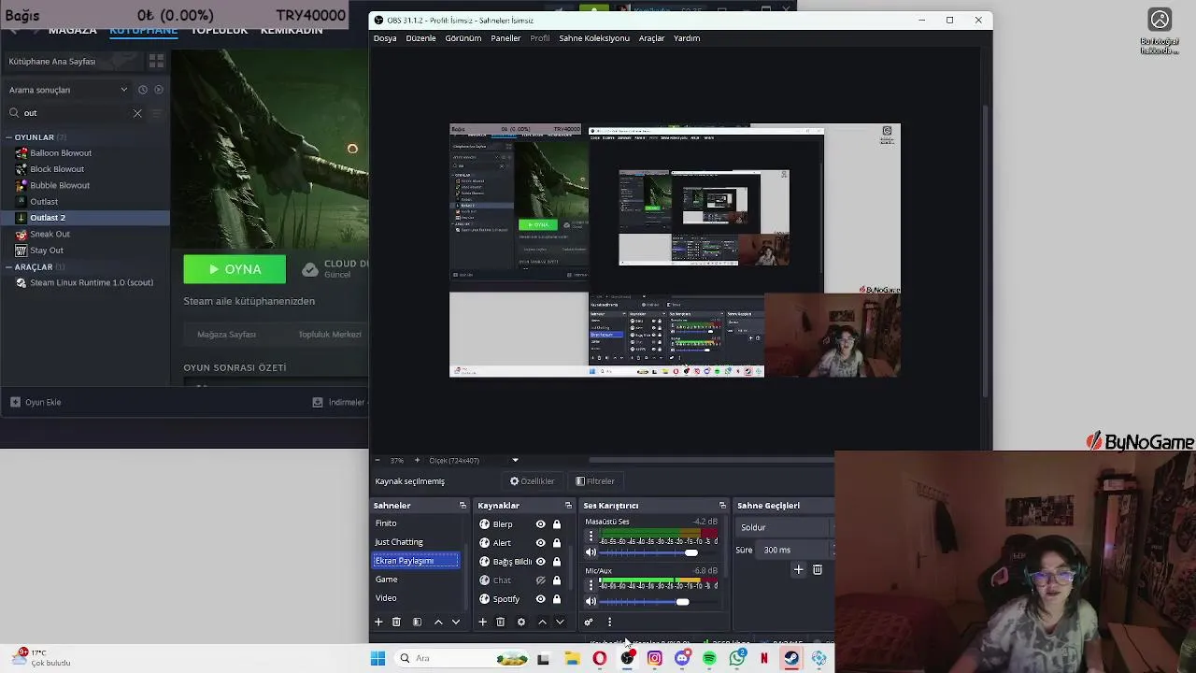Open Topluluk Merkezi link in Steam

[x=329, y=335]
